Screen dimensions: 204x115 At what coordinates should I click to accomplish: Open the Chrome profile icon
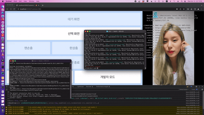point(198,9)
